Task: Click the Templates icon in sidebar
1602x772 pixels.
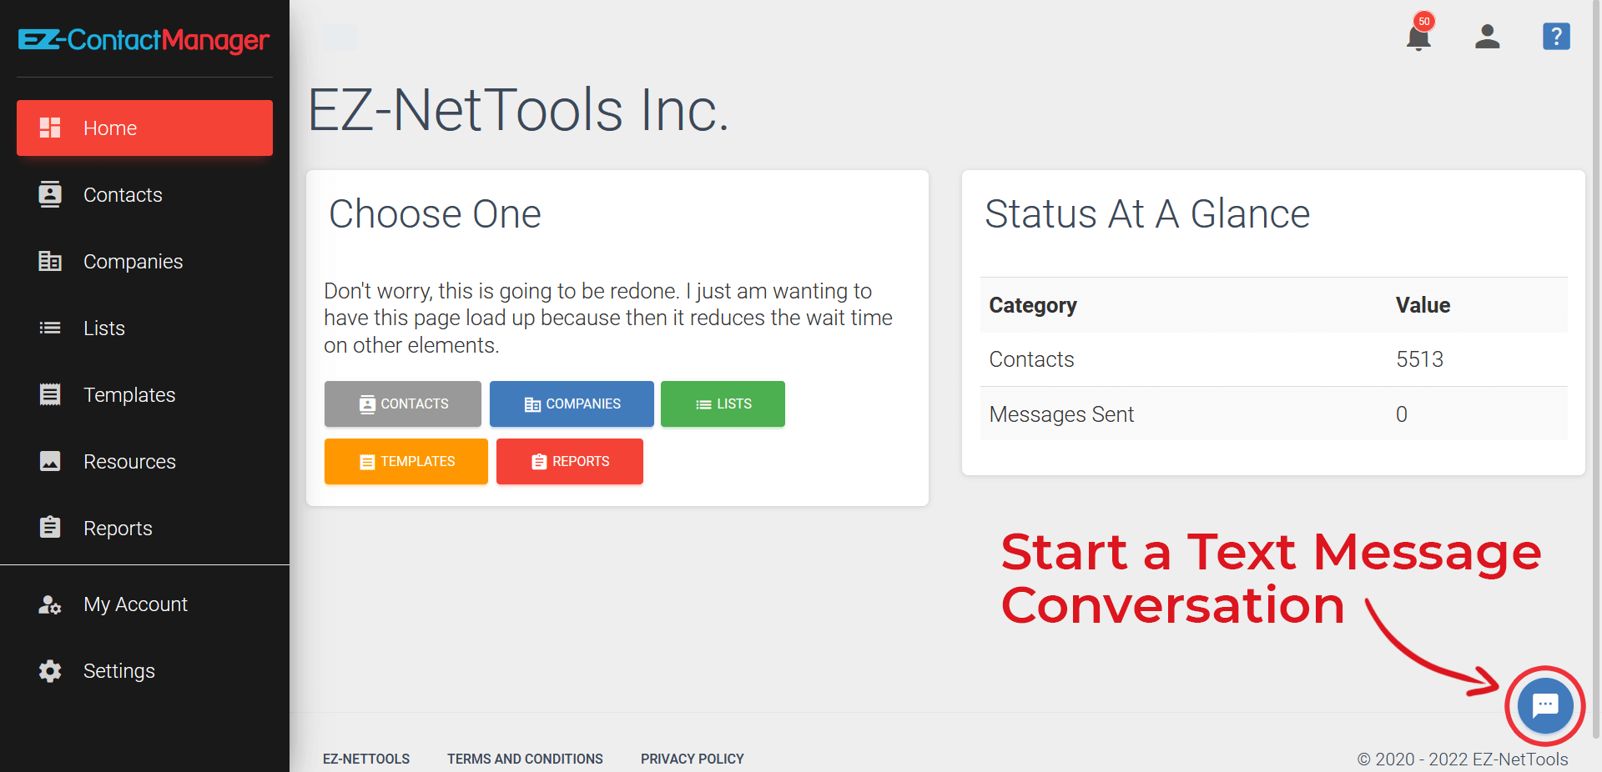Action: [x=50, y=394]
